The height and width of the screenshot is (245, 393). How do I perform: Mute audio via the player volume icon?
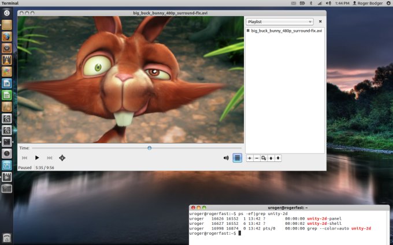(x=226, y=158)
